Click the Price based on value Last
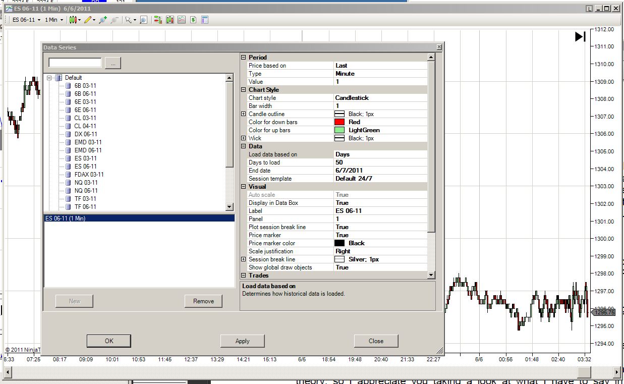Viewport: 624px width, 384px height. 380,66
